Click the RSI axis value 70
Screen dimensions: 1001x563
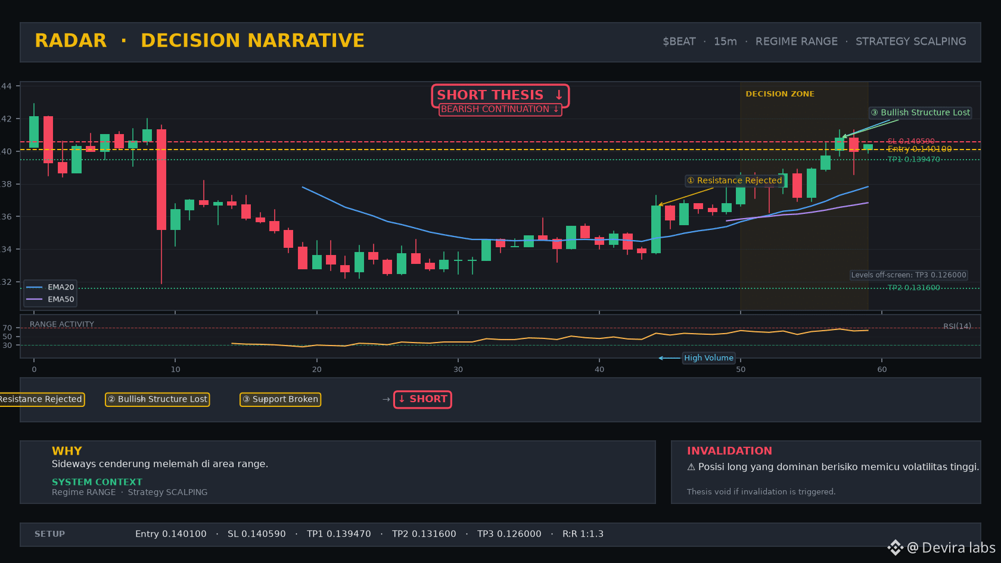point(7,328)
